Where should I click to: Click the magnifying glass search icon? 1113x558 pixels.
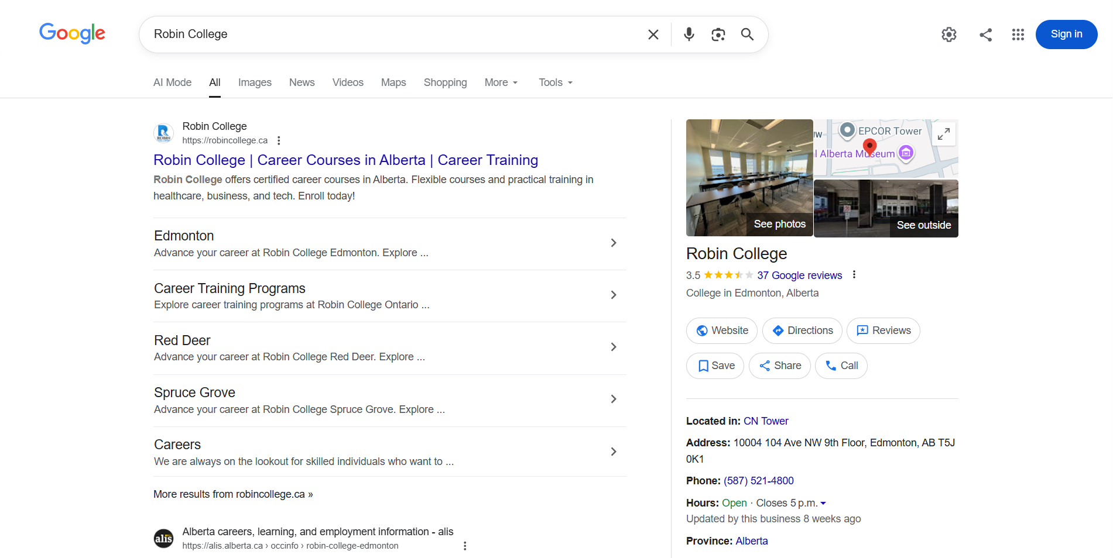coord(747,35)
